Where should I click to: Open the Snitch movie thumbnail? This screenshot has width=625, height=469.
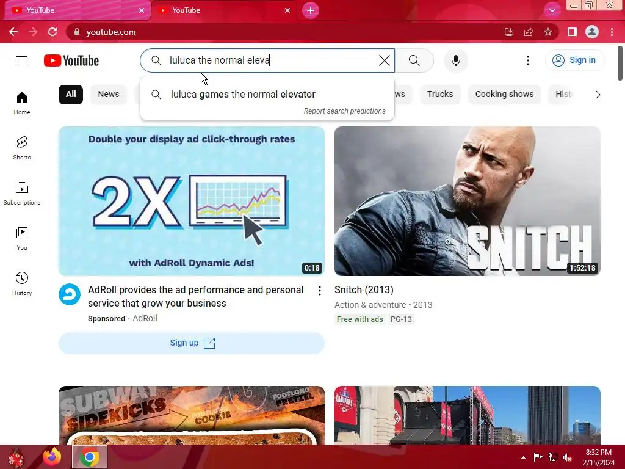[x=467, y=201]
